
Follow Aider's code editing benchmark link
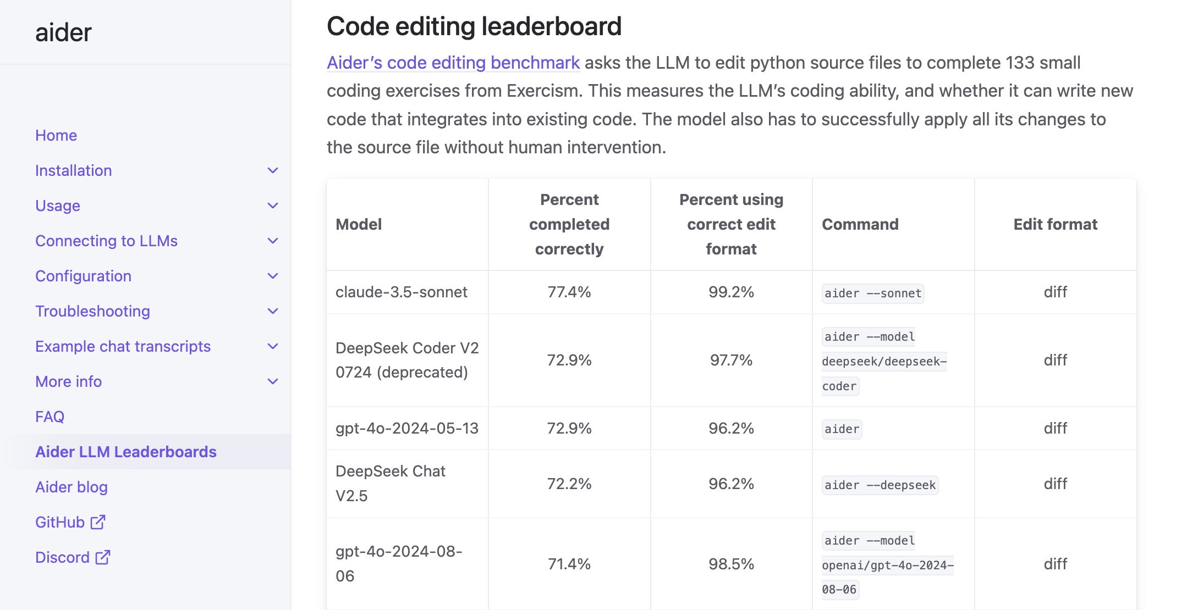click(x=453, y=63)
